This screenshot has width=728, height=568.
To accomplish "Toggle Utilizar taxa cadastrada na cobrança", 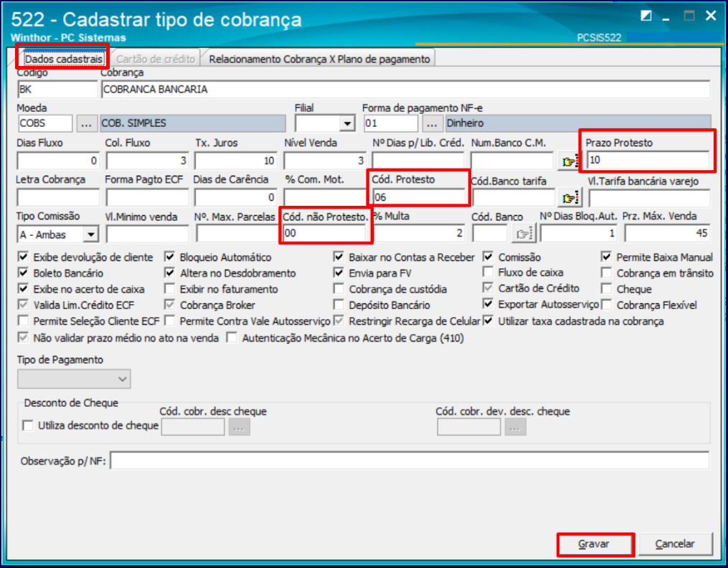I will (488, 321).
